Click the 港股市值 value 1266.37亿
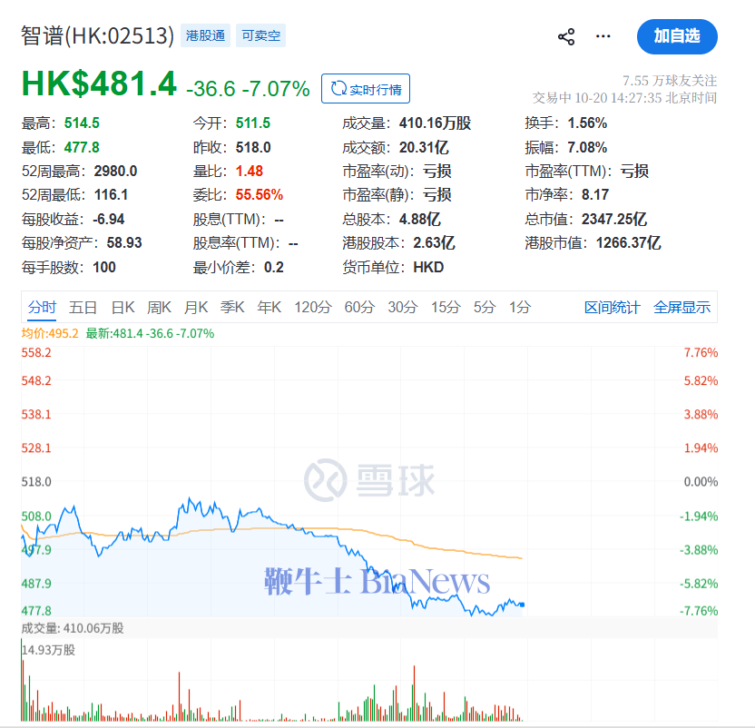This screenshot has width=755, height=728. pos(628,243)
